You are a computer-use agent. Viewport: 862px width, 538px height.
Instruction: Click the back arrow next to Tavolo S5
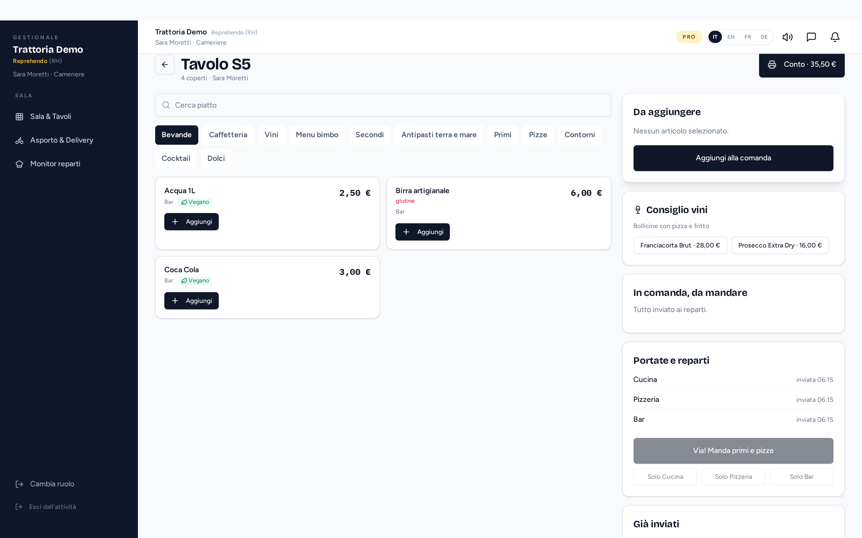pyautogui.click(x=165, y=64)
